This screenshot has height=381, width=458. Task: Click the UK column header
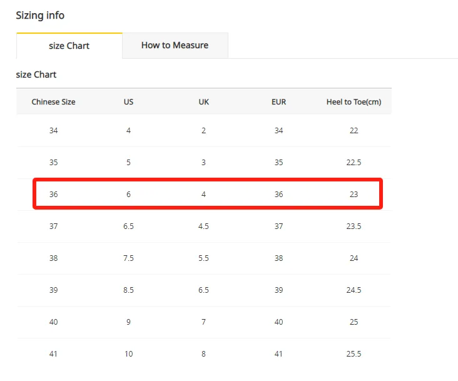[203, 101]
